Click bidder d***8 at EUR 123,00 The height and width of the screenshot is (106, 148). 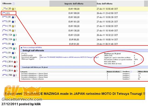(5, 35)
